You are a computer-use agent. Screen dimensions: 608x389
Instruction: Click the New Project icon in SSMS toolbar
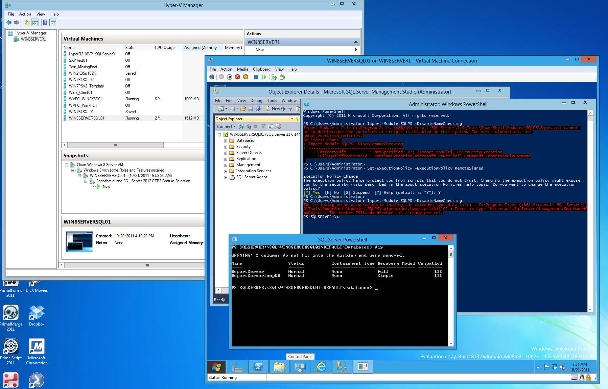[221, 109]
